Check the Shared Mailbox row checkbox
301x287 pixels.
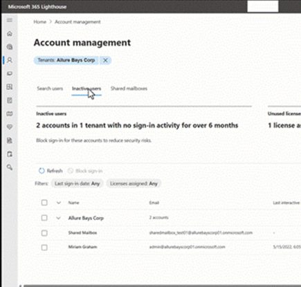pyautogui.click(x=44, y=233)
